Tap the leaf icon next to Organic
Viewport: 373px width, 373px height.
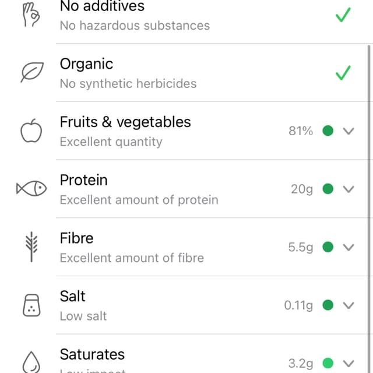click(32, 72)
